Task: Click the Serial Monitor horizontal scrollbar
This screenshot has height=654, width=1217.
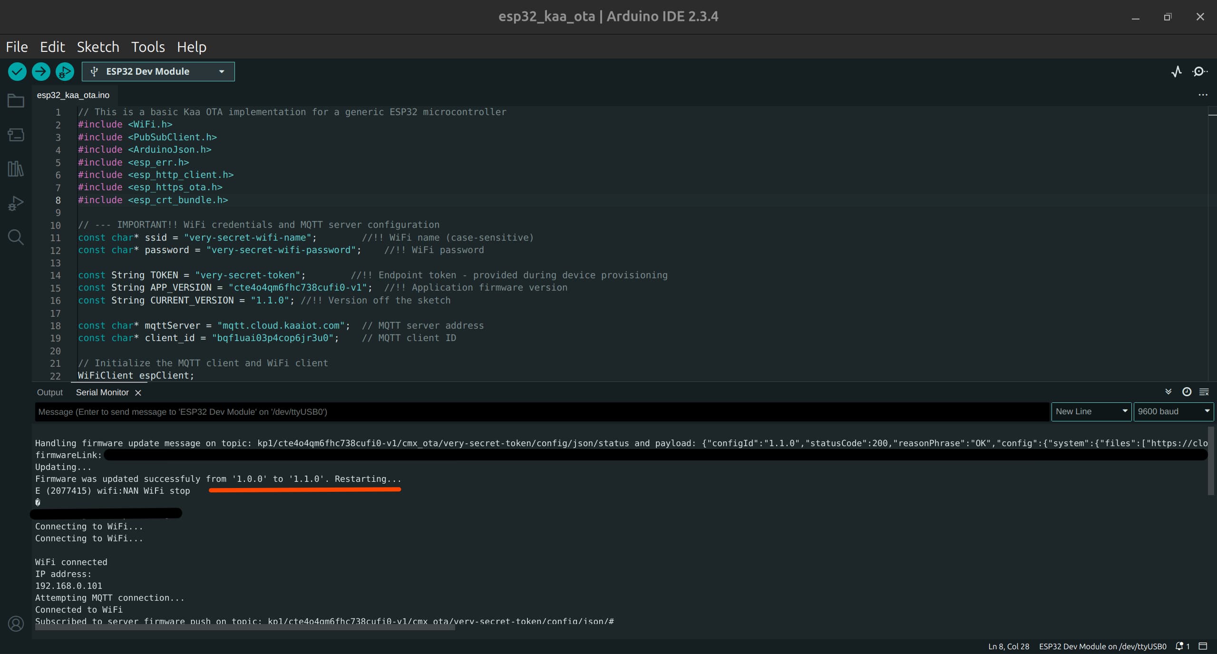Action: click(245, 628)
